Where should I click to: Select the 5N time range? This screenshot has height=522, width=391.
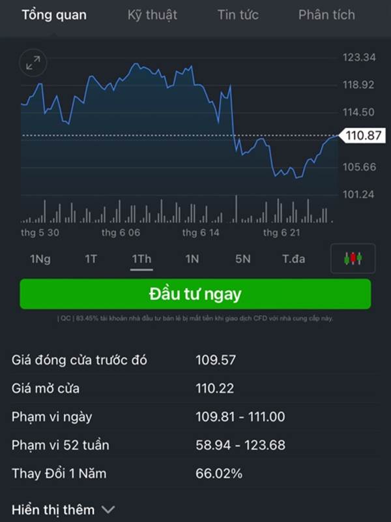242,258
